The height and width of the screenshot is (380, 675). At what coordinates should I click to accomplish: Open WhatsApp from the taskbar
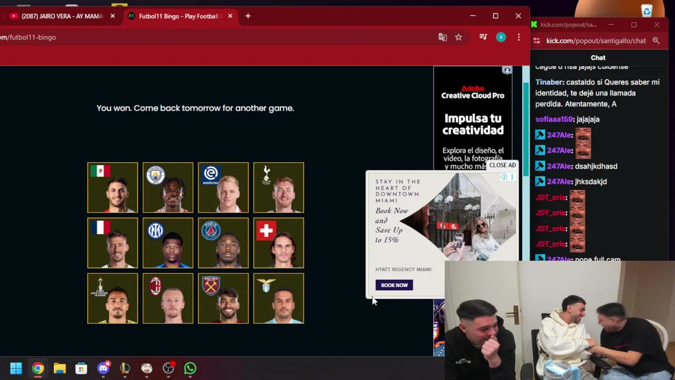[190, 368]
